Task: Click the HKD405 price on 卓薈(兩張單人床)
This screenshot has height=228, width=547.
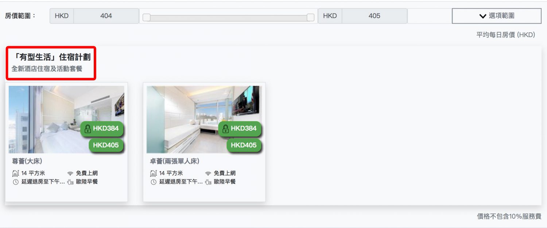Action: coord(244,145)
